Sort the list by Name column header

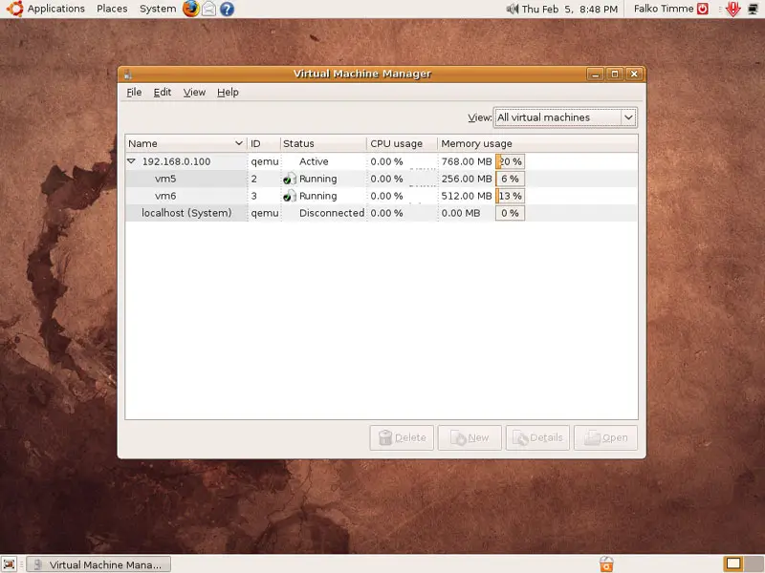[x=186, y=144]
